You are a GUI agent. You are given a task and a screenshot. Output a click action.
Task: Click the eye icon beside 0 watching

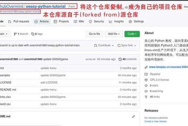146,91
